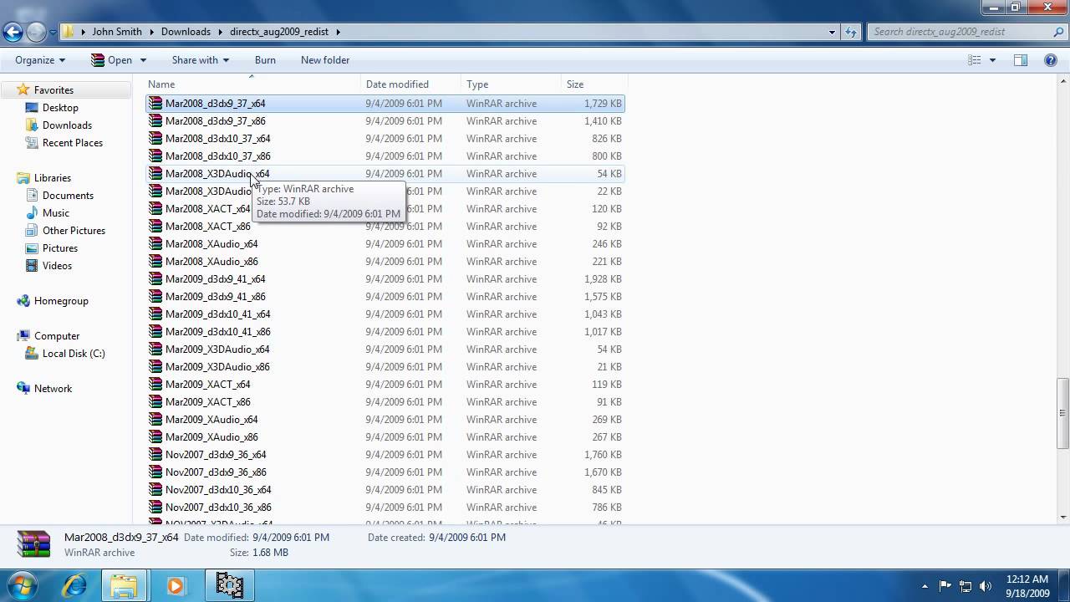Image resolution: width=1070 pixels, height=602 pixels.
Task: Select Downloads in the address breadcrumb
Action: click(186, 32)
